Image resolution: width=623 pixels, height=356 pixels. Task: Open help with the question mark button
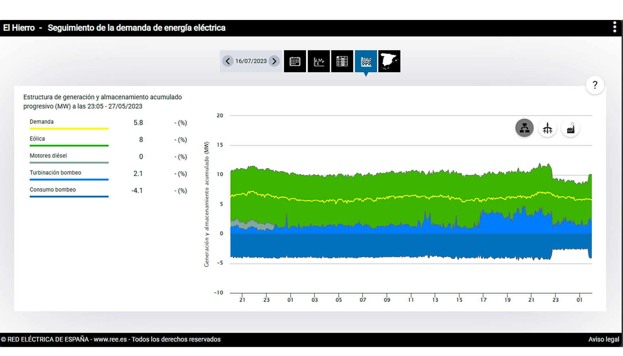pyautogui.click(x=595, y=85)
